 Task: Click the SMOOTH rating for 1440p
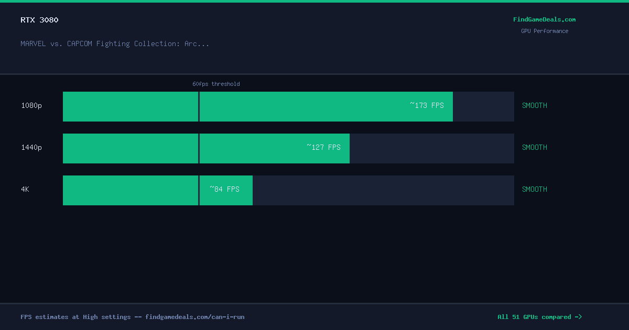[535, 147]
